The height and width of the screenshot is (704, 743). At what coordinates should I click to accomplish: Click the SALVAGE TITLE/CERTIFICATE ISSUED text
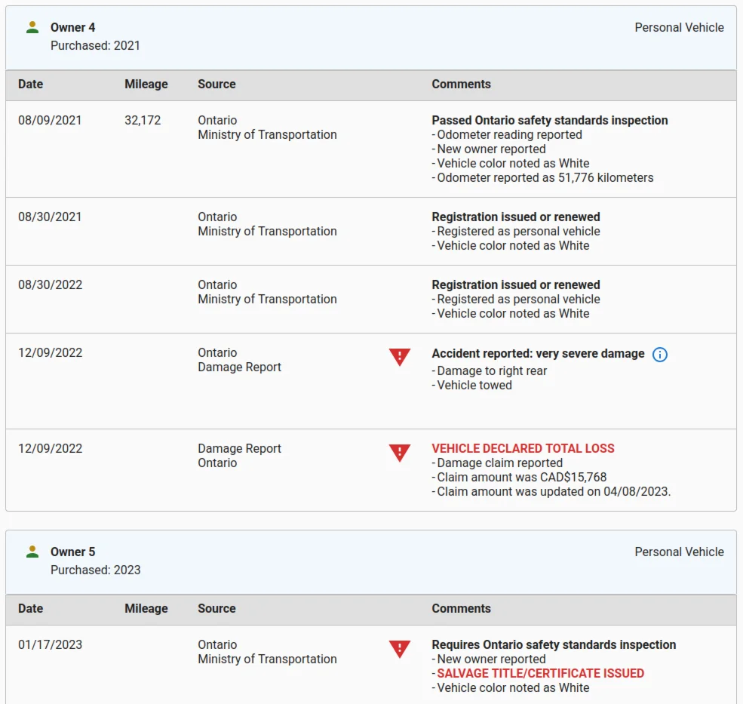540,673
